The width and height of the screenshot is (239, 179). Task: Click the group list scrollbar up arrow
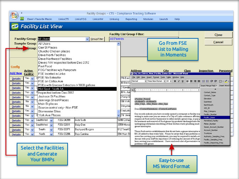(x=118, y=44)
